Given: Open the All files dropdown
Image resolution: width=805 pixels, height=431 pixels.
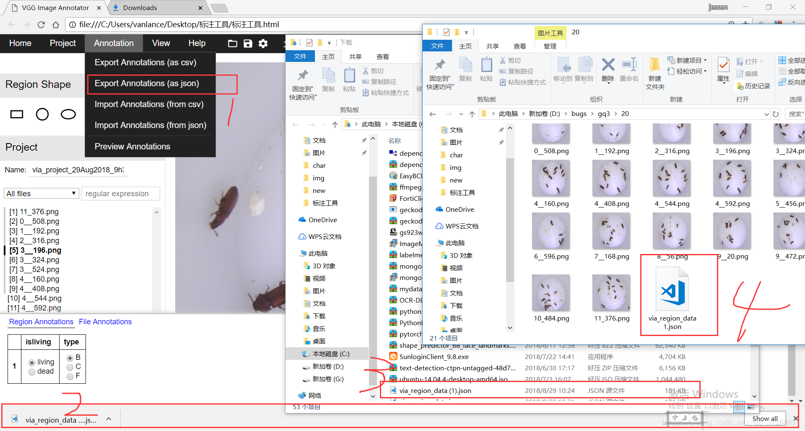Looking at the screenshot, I should point(41,193).
